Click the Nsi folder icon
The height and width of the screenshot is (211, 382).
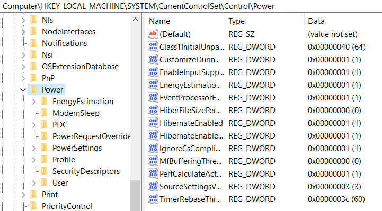[x=33, y=55]
